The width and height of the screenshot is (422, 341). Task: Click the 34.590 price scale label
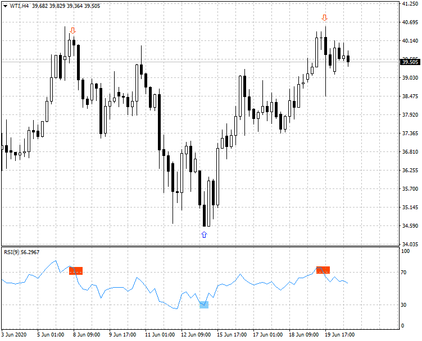coord(410,225)
